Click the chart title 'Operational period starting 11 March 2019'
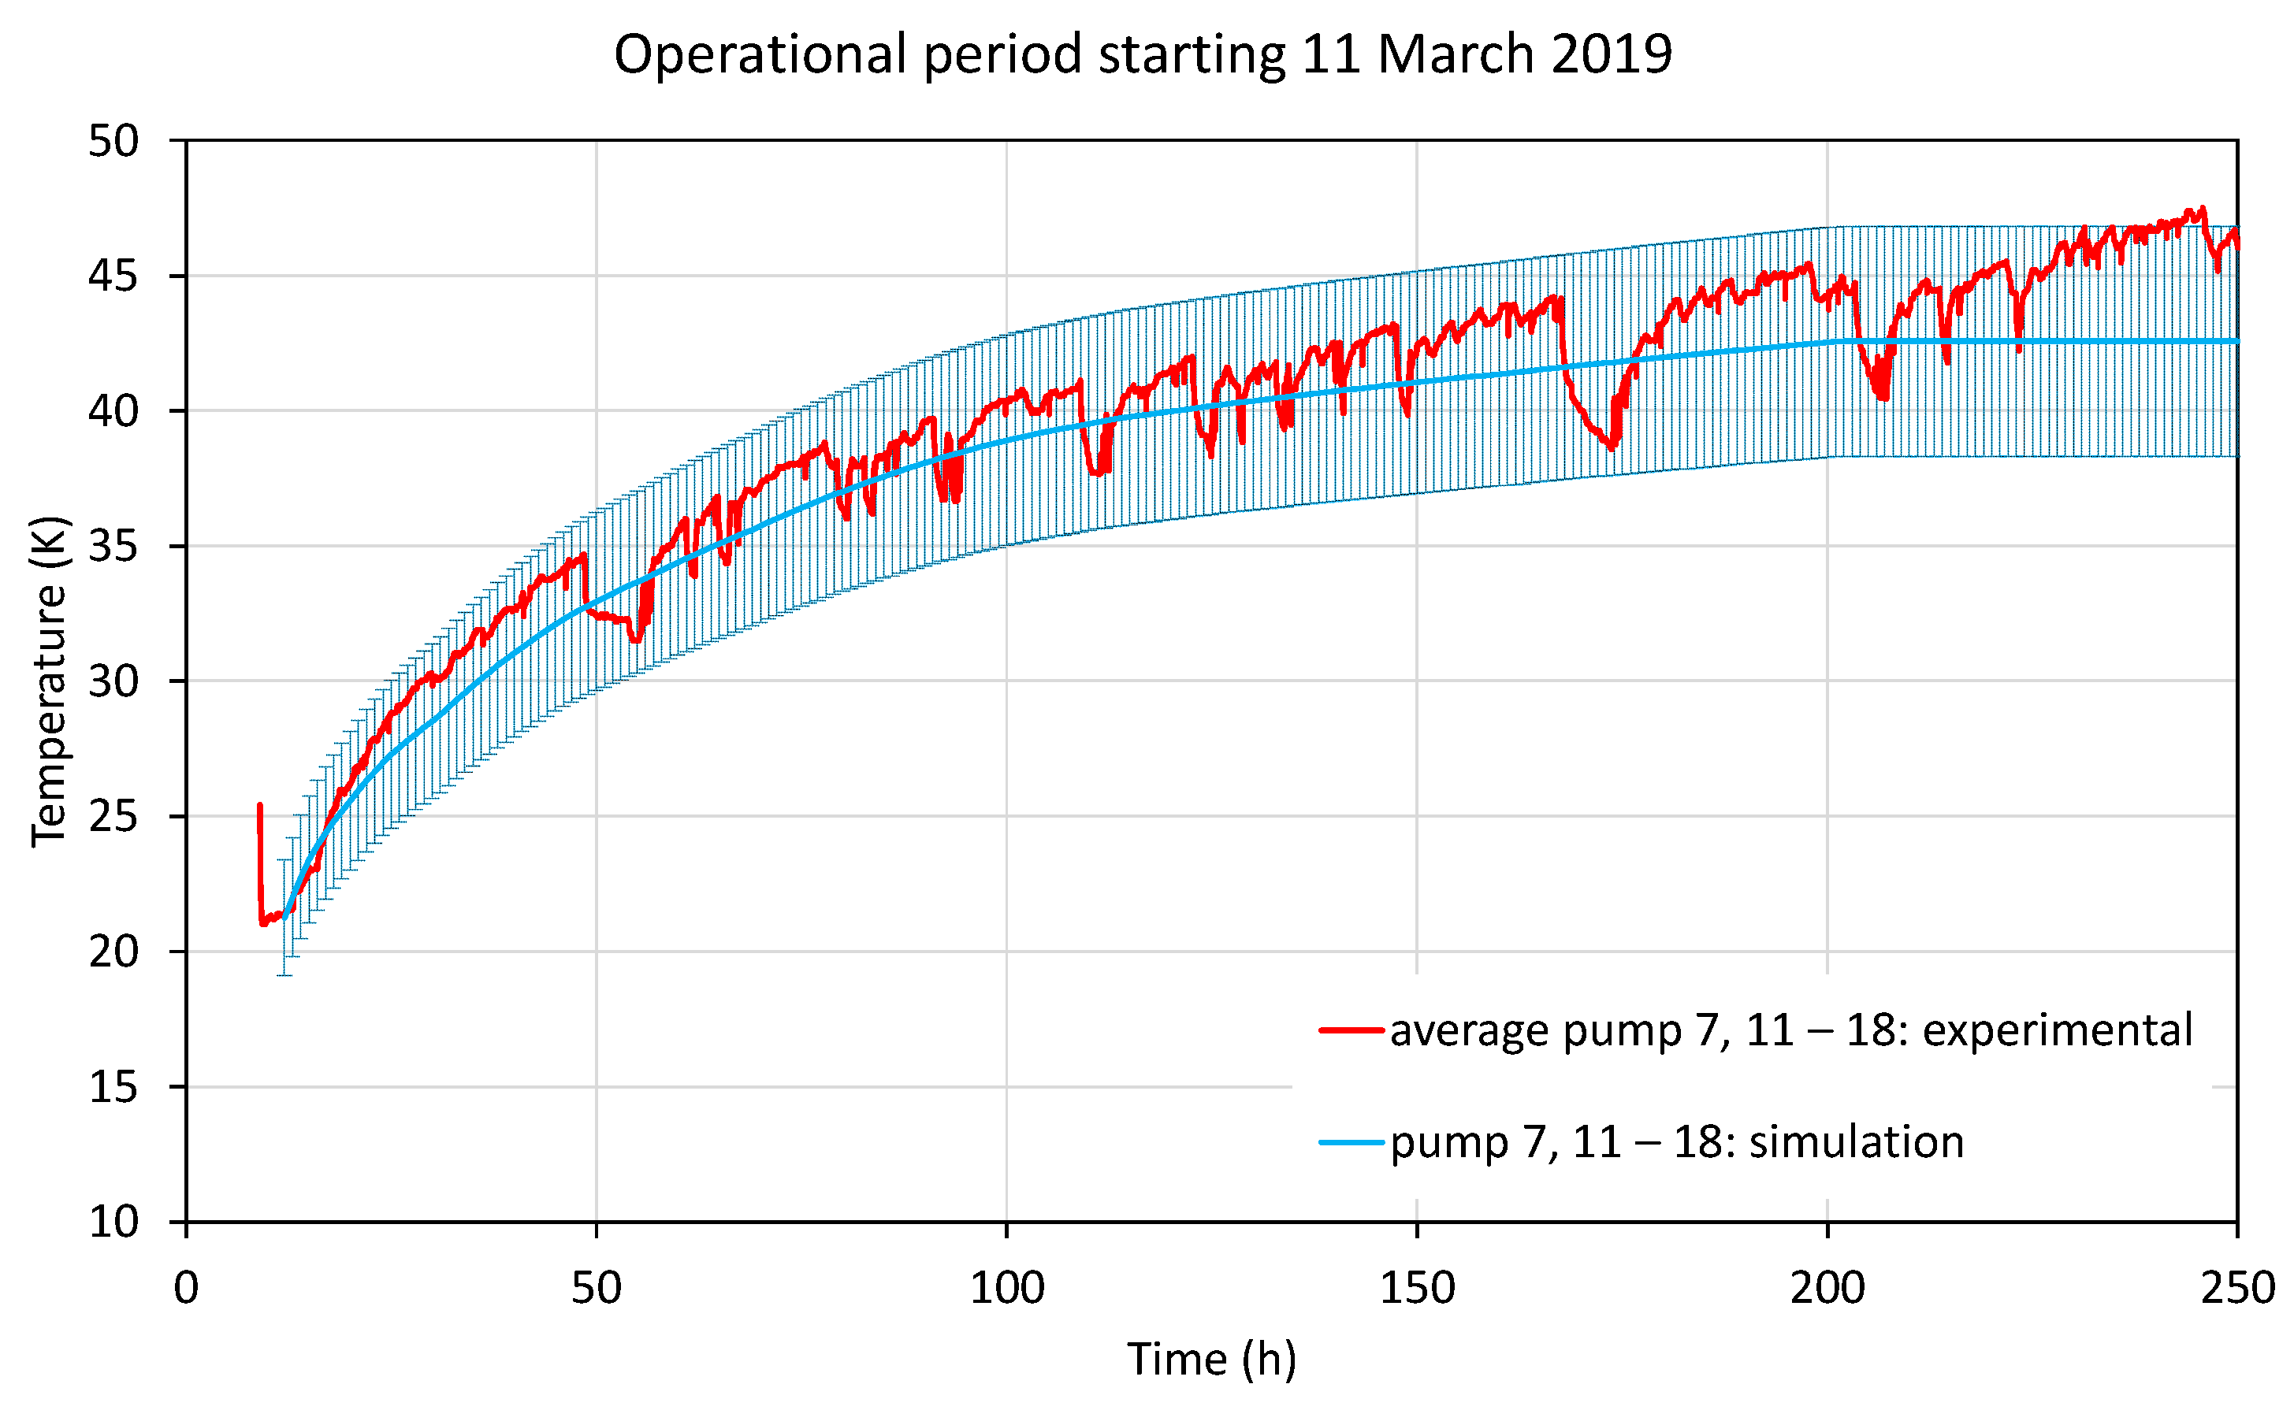 (1143, 54)
